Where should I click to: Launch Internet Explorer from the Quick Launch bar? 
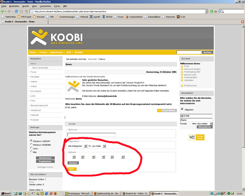tap(47, 194)
